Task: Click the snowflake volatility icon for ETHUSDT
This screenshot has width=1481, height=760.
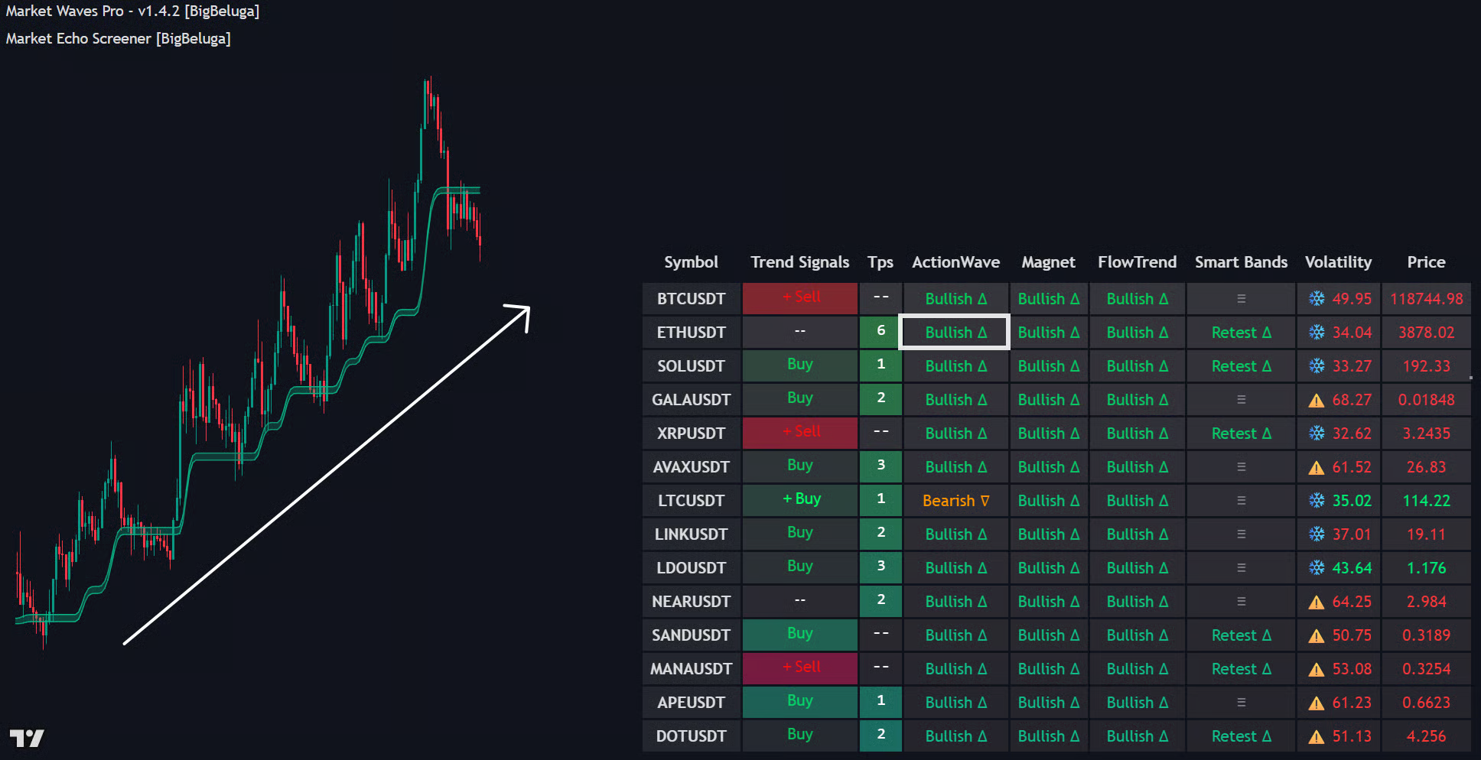Action: tap(1317, 333)
